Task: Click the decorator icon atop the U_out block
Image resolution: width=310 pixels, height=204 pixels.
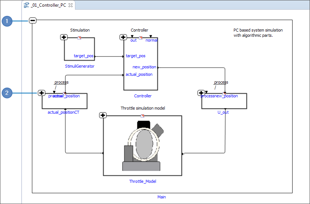Action: coord(224,93)
